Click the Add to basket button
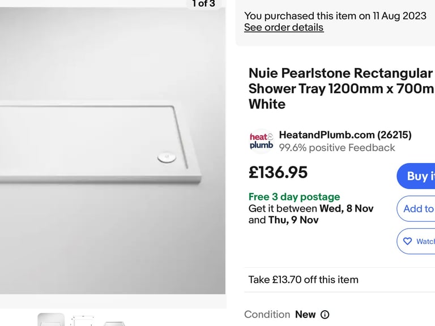 (418, 209)
